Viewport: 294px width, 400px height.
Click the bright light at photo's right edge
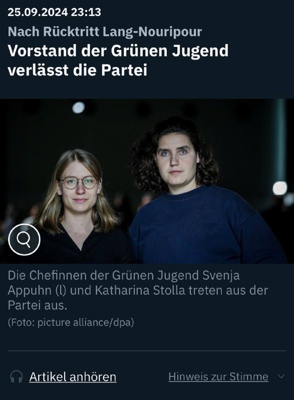click(279, 188)
